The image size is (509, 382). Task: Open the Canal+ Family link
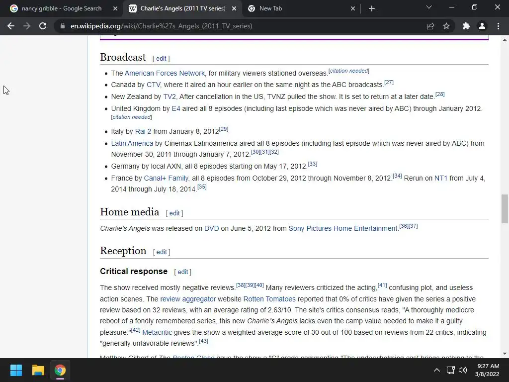pos(166,178)
